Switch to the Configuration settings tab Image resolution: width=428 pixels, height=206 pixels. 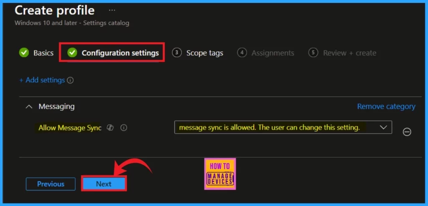pos(120,53)
